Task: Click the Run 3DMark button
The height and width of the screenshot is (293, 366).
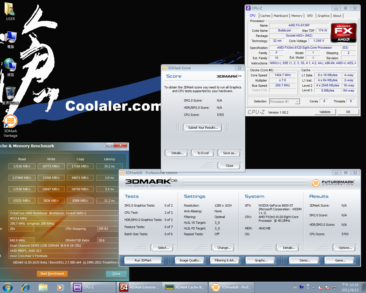Action: pyautogui.click(x=143, y=260)
